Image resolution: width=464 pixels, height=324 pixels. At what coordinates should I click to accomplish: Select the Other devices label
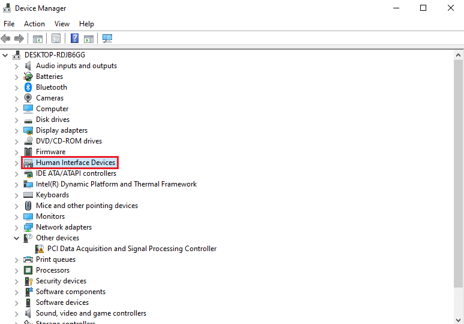pyautogui.click(x=58, y=238)
